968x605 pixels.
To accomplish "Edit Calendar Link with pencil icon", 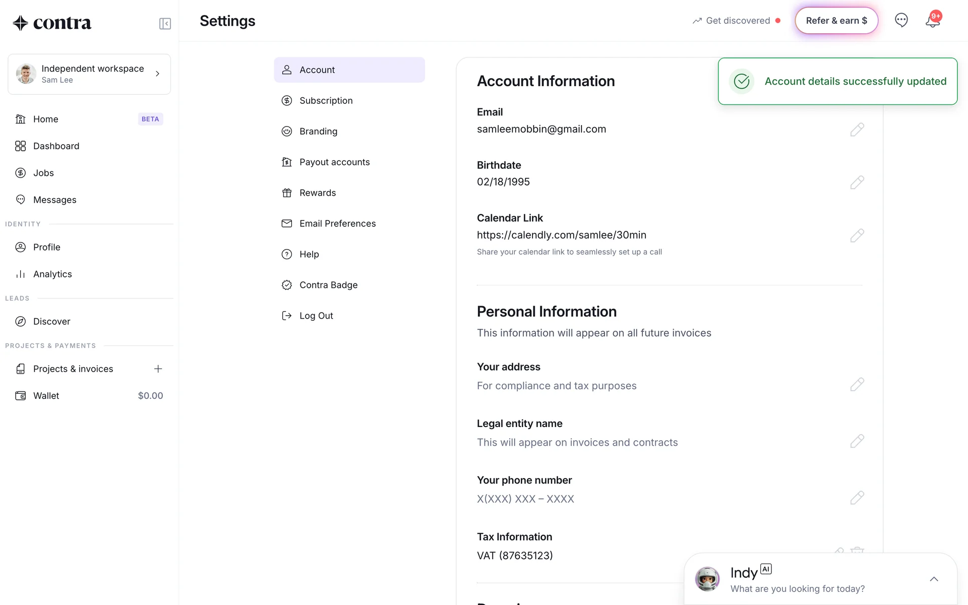I will coord(857,235).
